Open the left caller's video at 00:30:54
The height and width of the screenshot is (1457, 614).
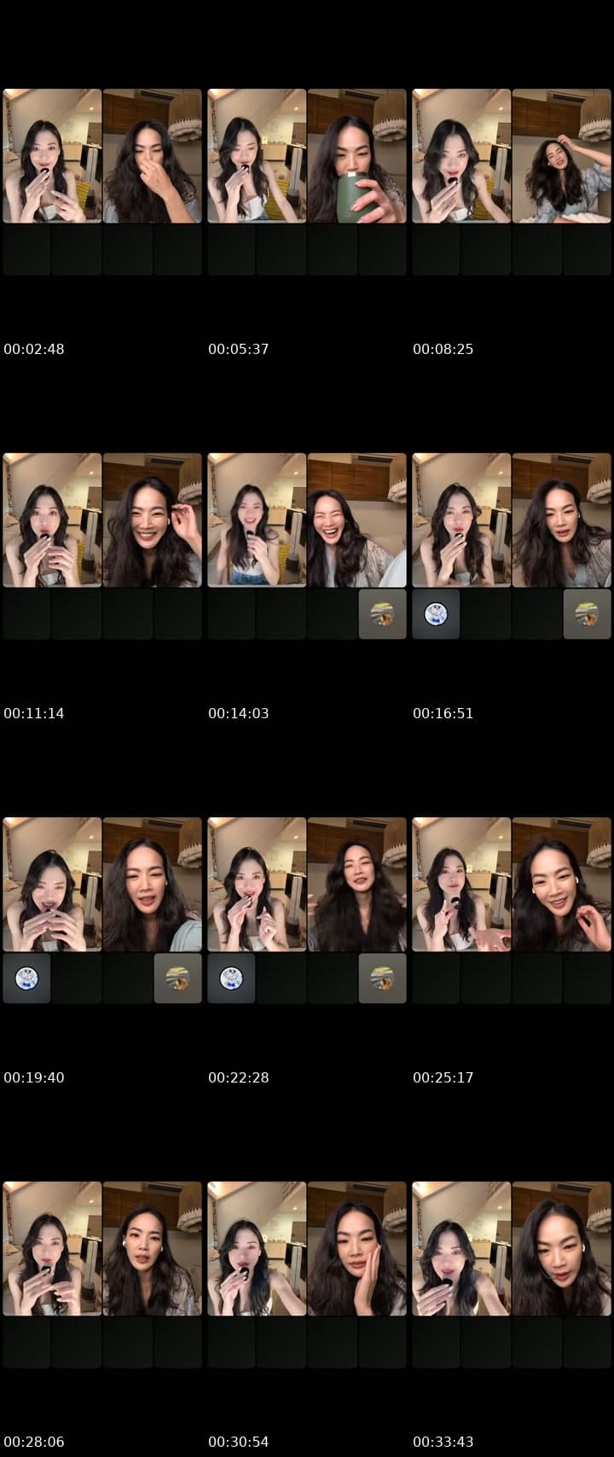point(257,1249)
